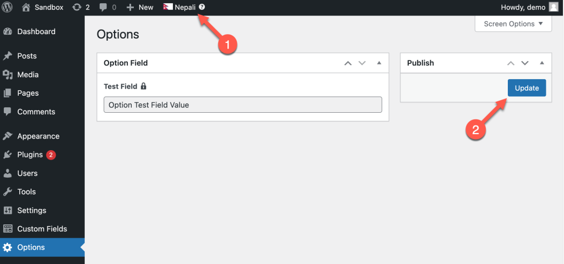This screenshot has width=564, height=264.
Task: Click the Comments speech bubble sidebar icon
Action: tap(8, 112)
